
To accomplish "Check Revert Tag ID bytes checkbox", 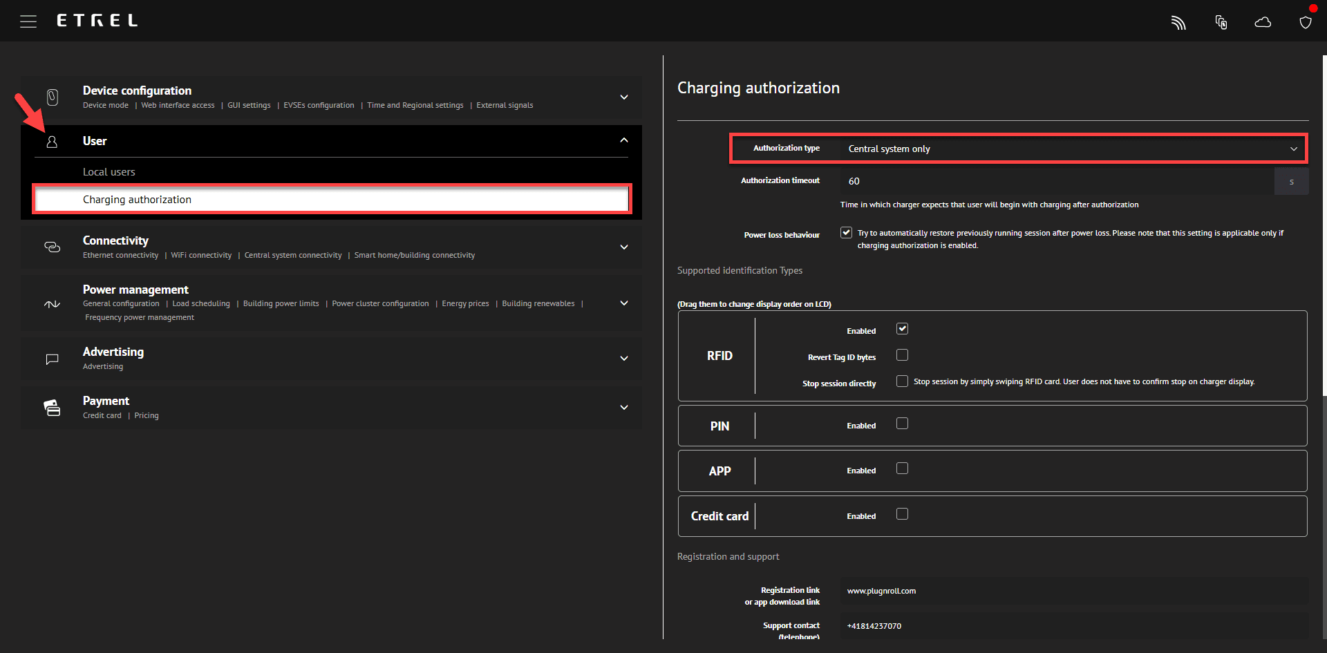I will (x=902, y=355).
